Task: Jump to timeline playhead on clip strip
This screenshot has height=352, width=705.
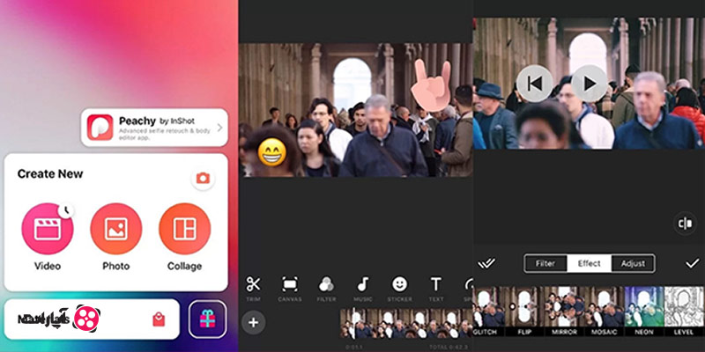Action: click(x=353, y=323)
